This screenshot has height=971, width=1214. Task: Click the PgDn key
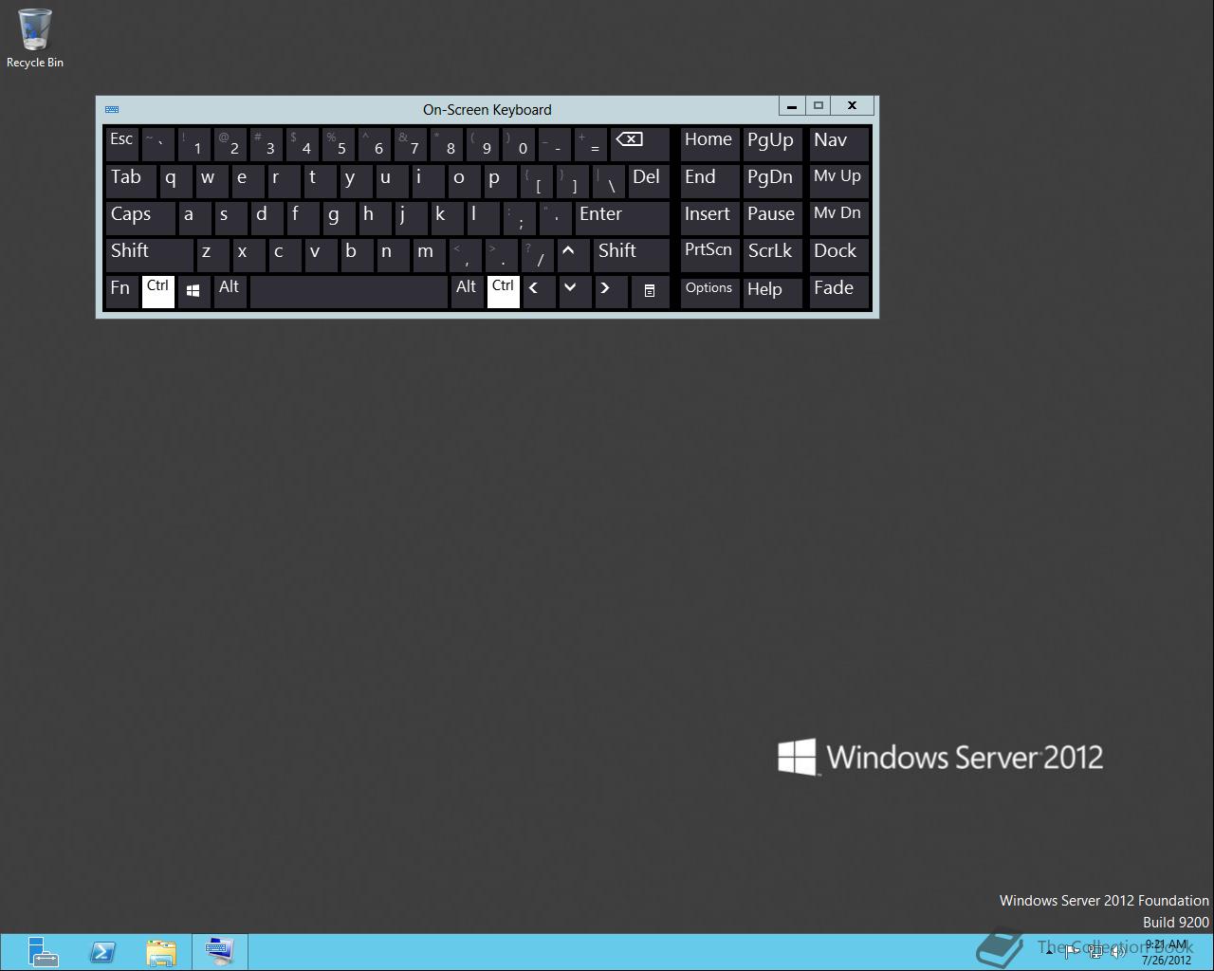(x=772, y=180)
